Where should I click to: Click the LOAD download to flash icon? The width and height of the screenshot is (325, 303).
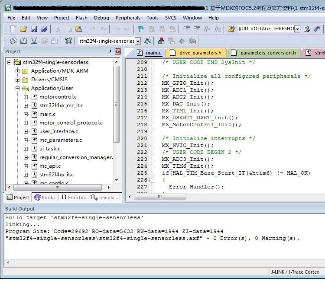coord(68,41)
